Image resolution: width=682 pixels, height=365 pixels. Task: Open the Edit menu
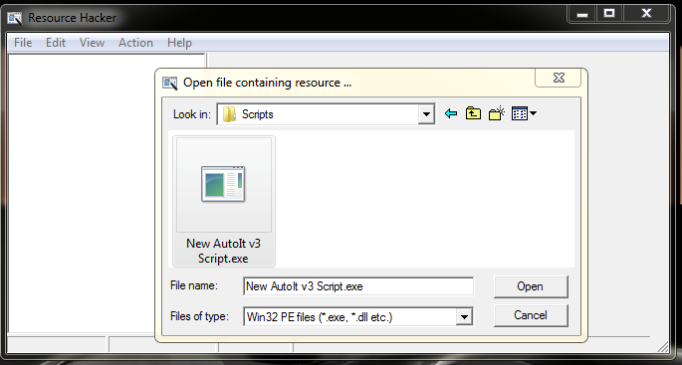[56, 43]
